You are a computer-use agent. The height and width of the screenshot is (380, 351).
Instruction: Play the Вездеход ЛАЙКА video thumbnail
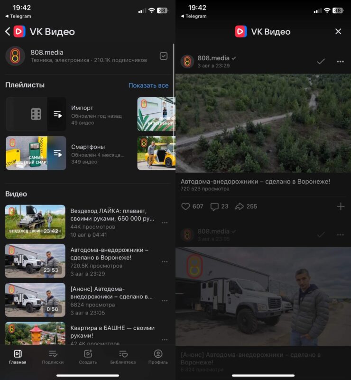[35, 222]
